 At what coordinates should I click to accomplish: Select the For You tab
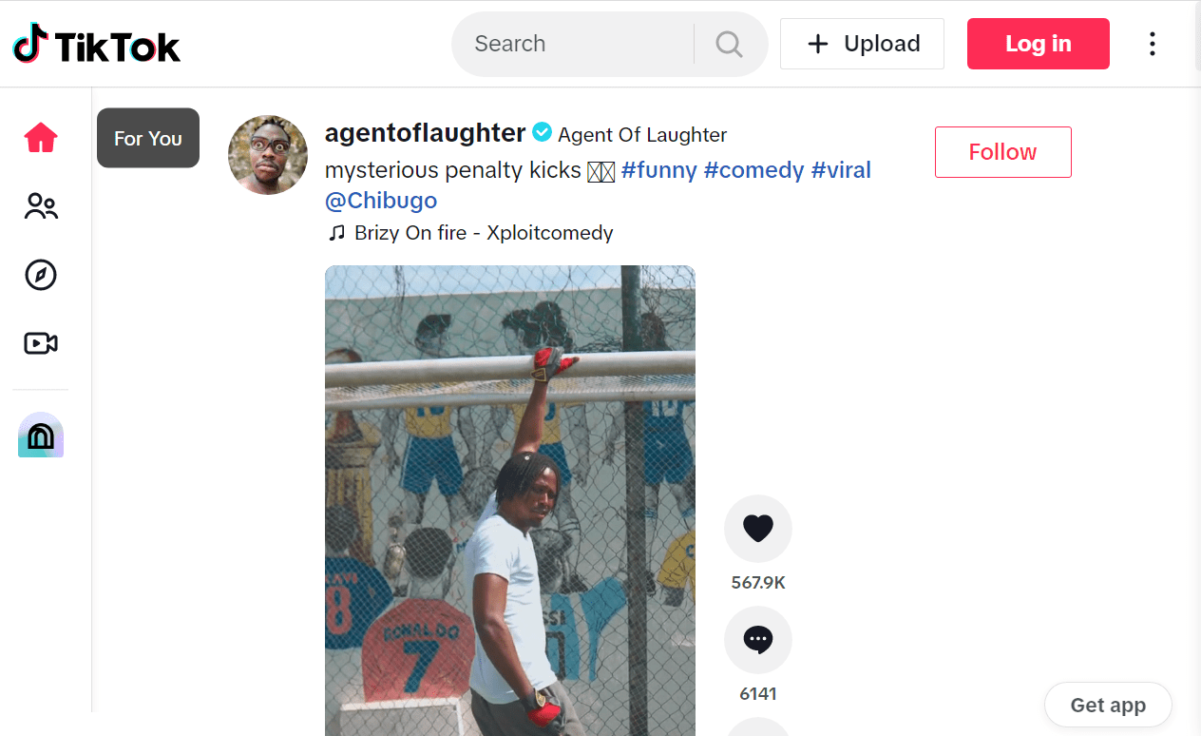tap(148, 138)
